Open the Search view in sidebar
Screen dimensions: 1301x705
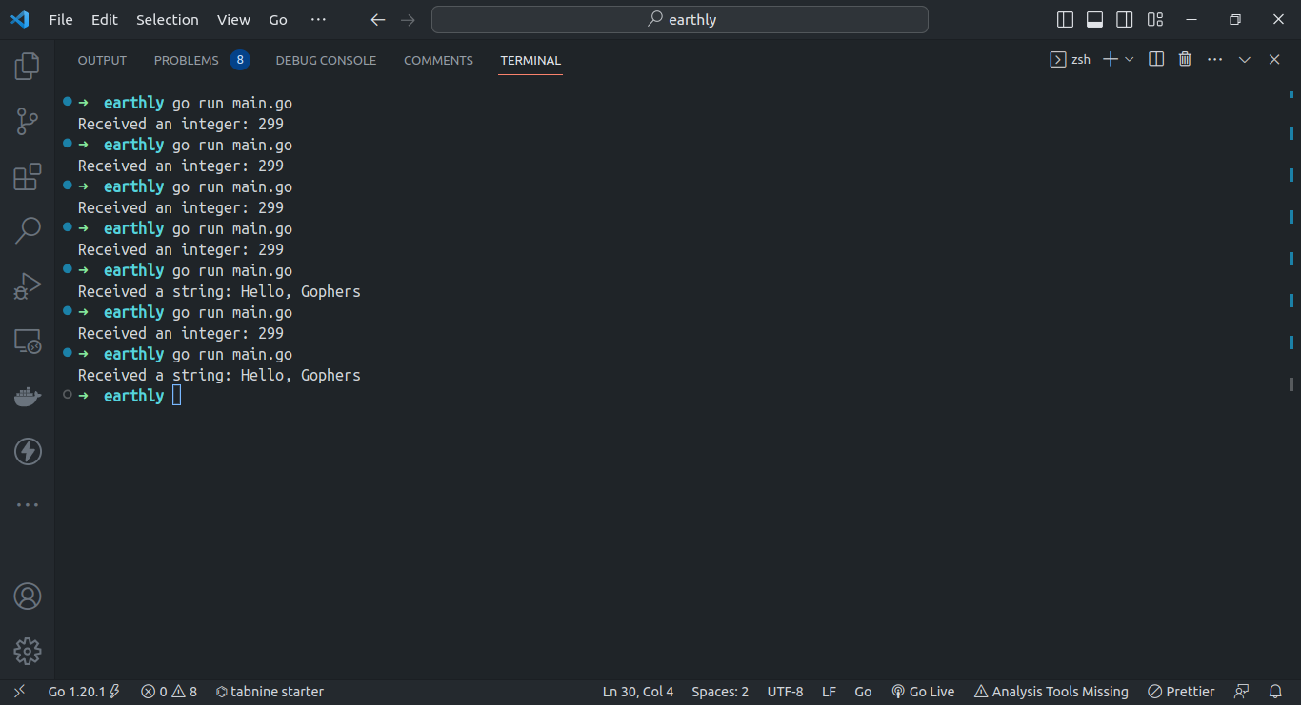point(27,229)
